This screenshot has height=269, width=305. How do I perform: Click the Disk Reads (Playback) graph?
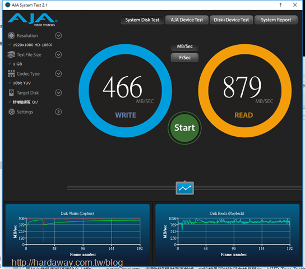(228, 233)
